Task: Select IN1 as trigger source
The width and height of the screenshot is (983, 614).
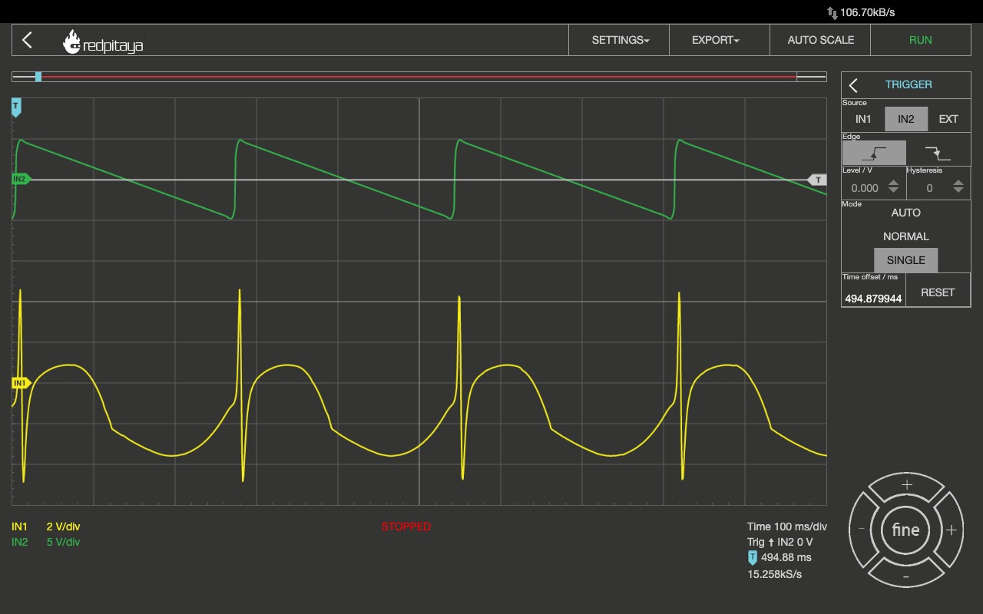Action: pos(863,119)
